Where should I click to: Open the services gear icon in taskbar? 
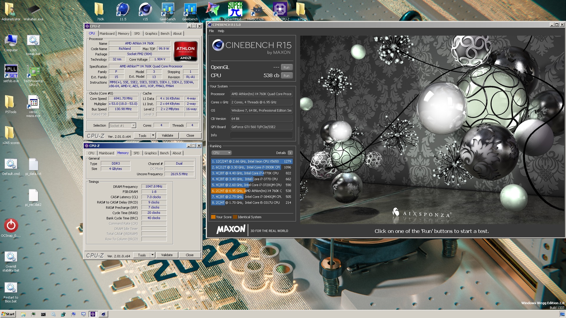(x=53, y=314)
